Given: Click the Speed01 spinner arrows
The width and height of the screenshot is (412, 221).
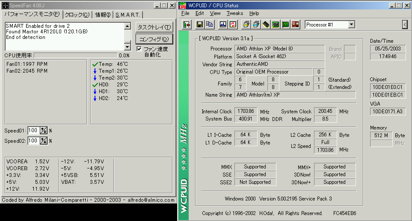Looking at the screenshot, I should point(44,130).
